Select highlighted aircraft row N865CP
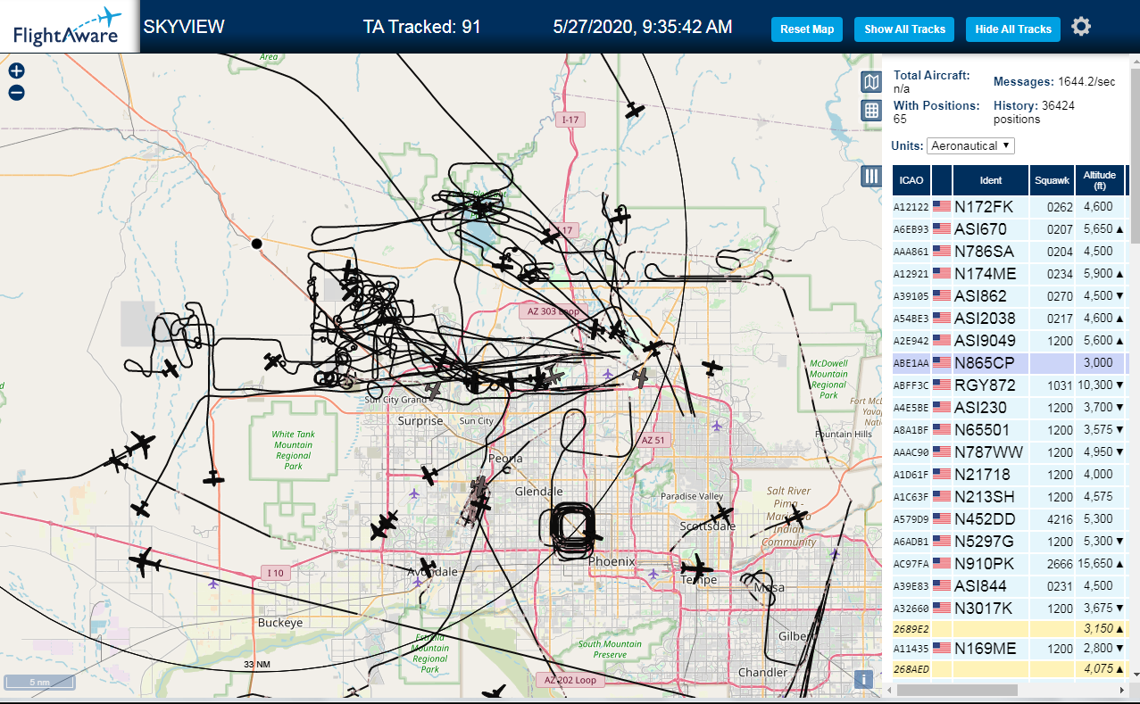Viewport: 1140px width, 704px height. point(1009,363)
